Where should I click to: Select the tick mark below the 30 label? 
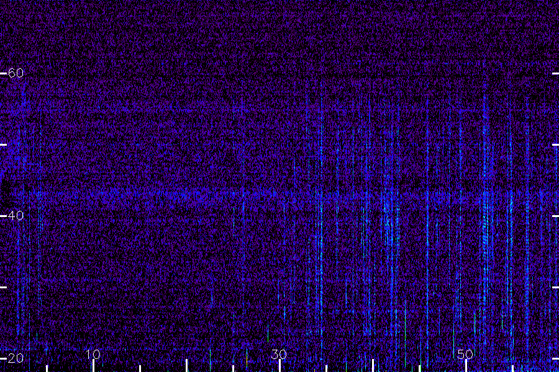coord(279,366)
